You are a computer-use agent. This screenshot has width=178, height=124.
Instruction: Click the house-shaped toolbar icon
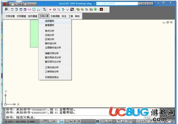pos(38,10)
